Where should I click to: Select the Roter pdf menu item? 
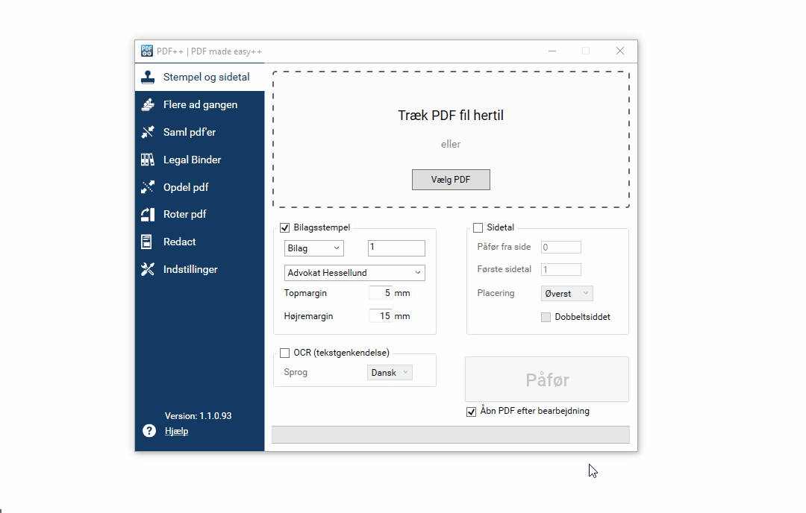click(200, 214)
